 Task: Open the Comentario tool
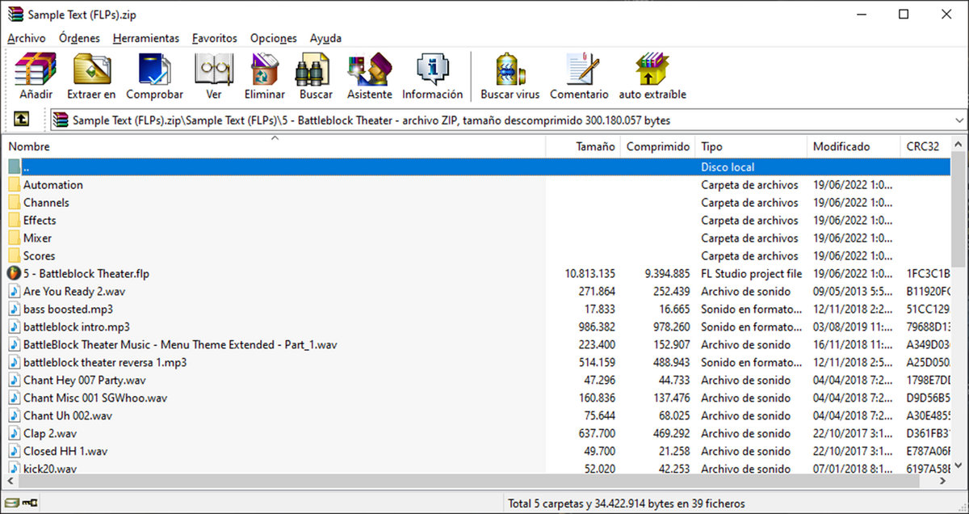click(579, 76)
